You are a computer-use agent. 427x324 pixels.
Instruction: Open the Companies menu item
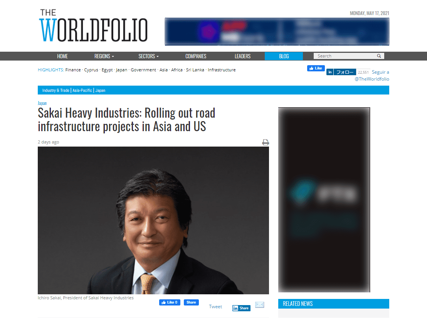pos(196,56)
